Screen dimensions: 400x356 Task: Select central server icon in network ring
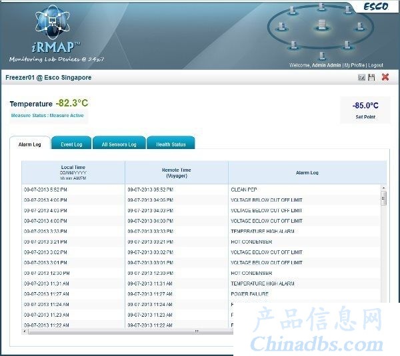coord(321,26)
